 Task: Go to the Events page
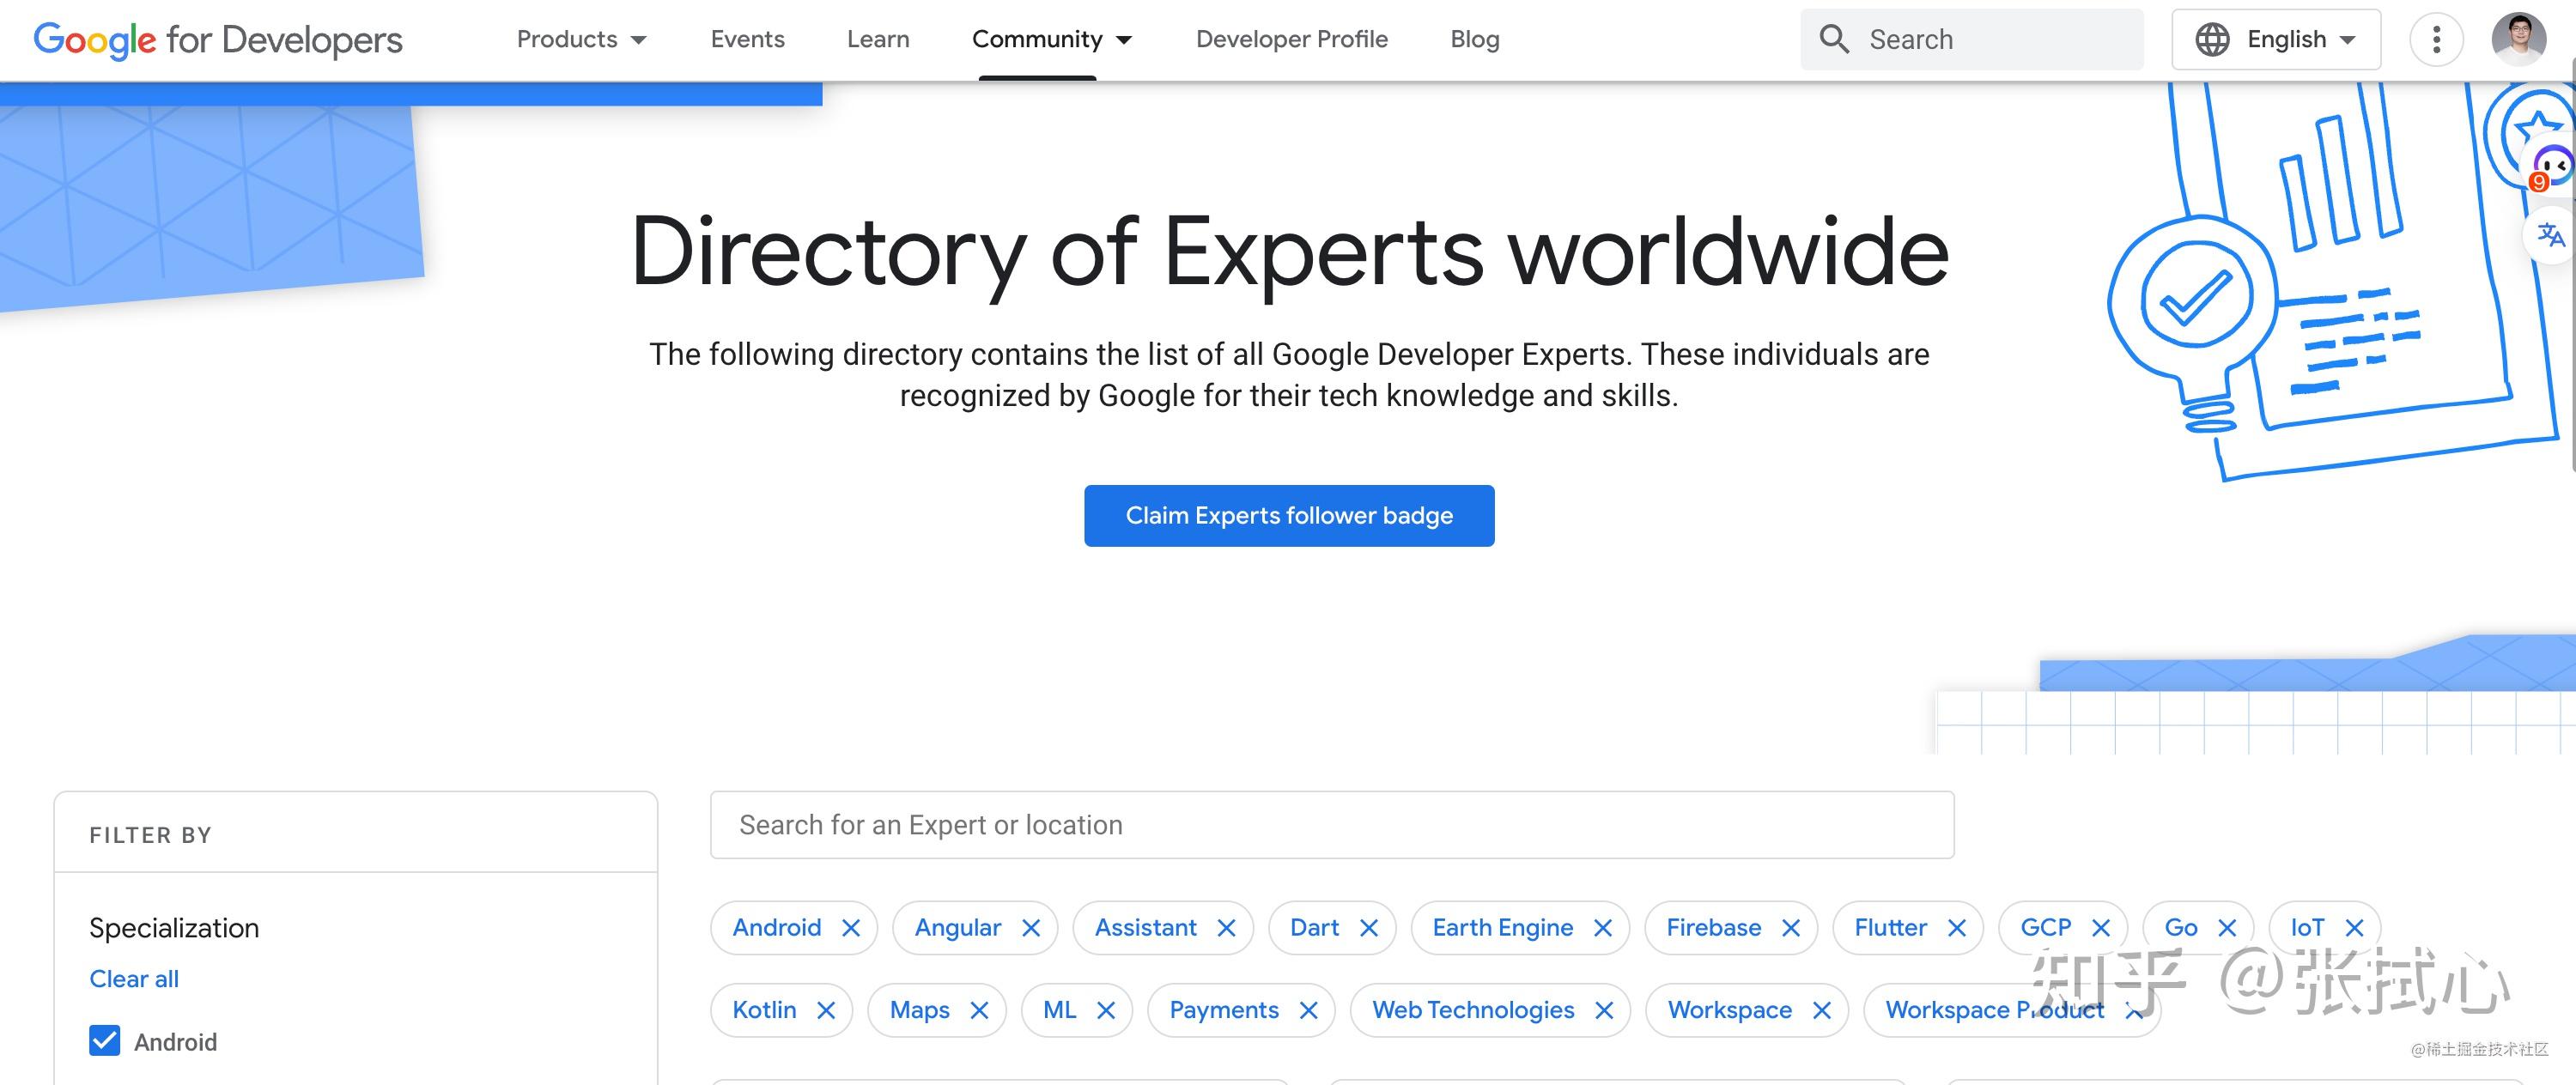747,39
